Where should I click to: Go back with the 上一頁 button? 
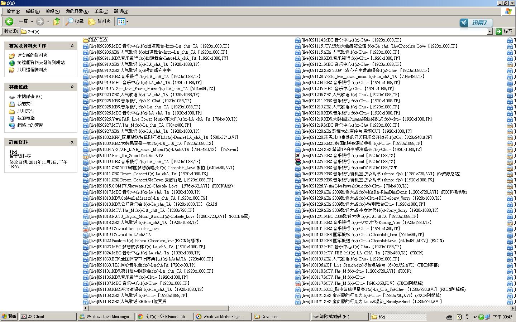pyautogui.click(x=17, y=21)
